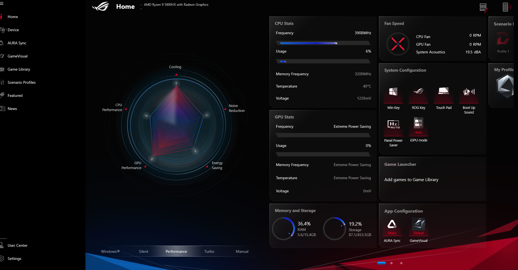The width and height of the screenshot is (518, 270).
Task: Click the 5.6/15.4GB RAM usage text
Action: coord(307,235)
